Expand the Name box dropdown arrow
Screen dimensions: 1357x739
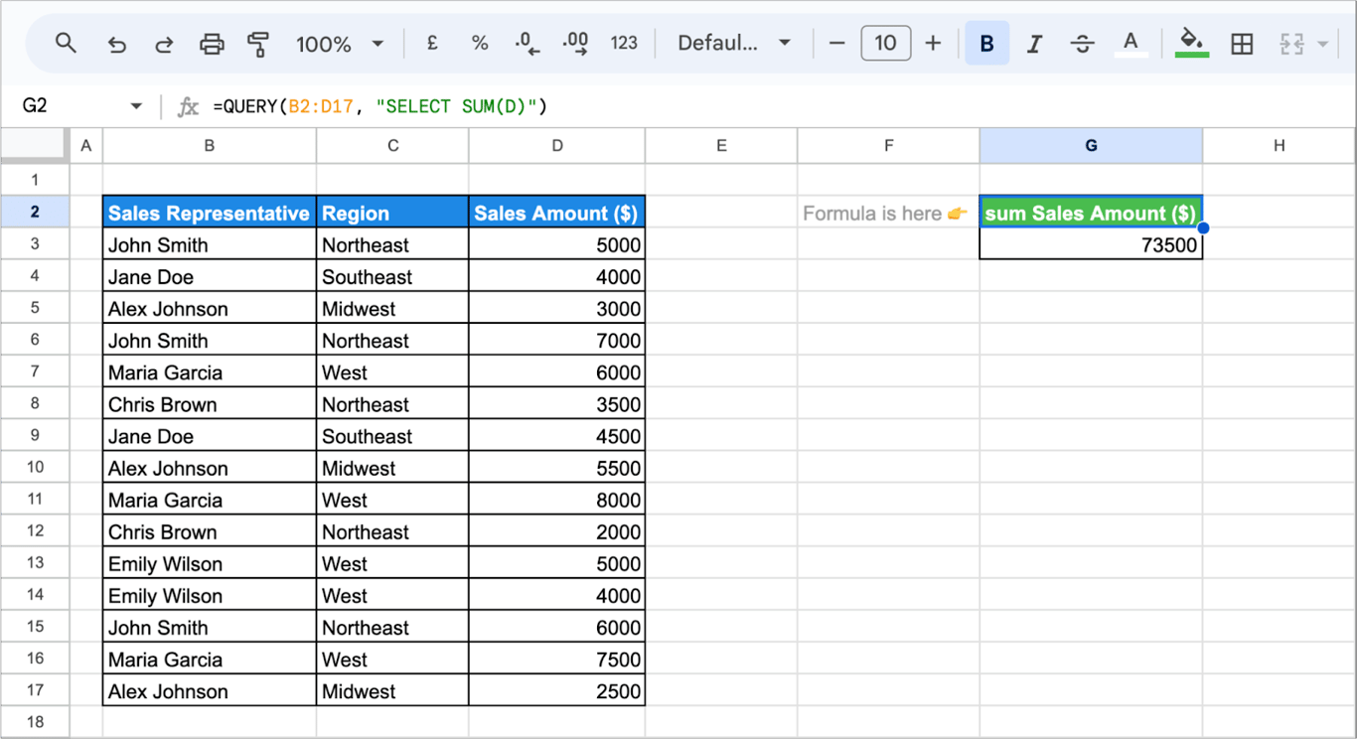click(136, 106)
